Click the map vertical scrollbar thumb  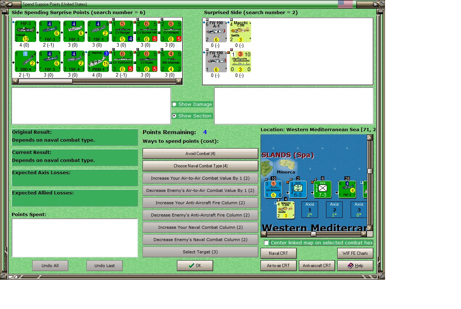click(x=370, y=171)
